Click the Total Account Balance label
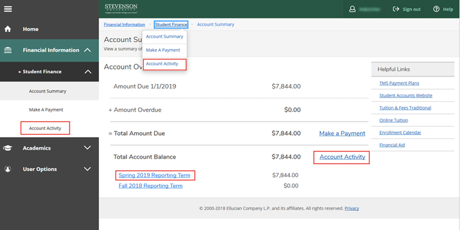Image resolution: width=460 pixels, height=230 pixels. (x=144, y=157)
